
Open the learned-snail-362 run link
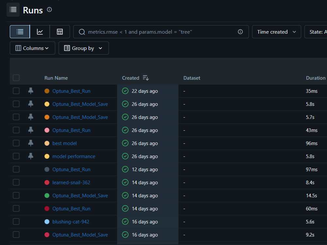point(71,183)
